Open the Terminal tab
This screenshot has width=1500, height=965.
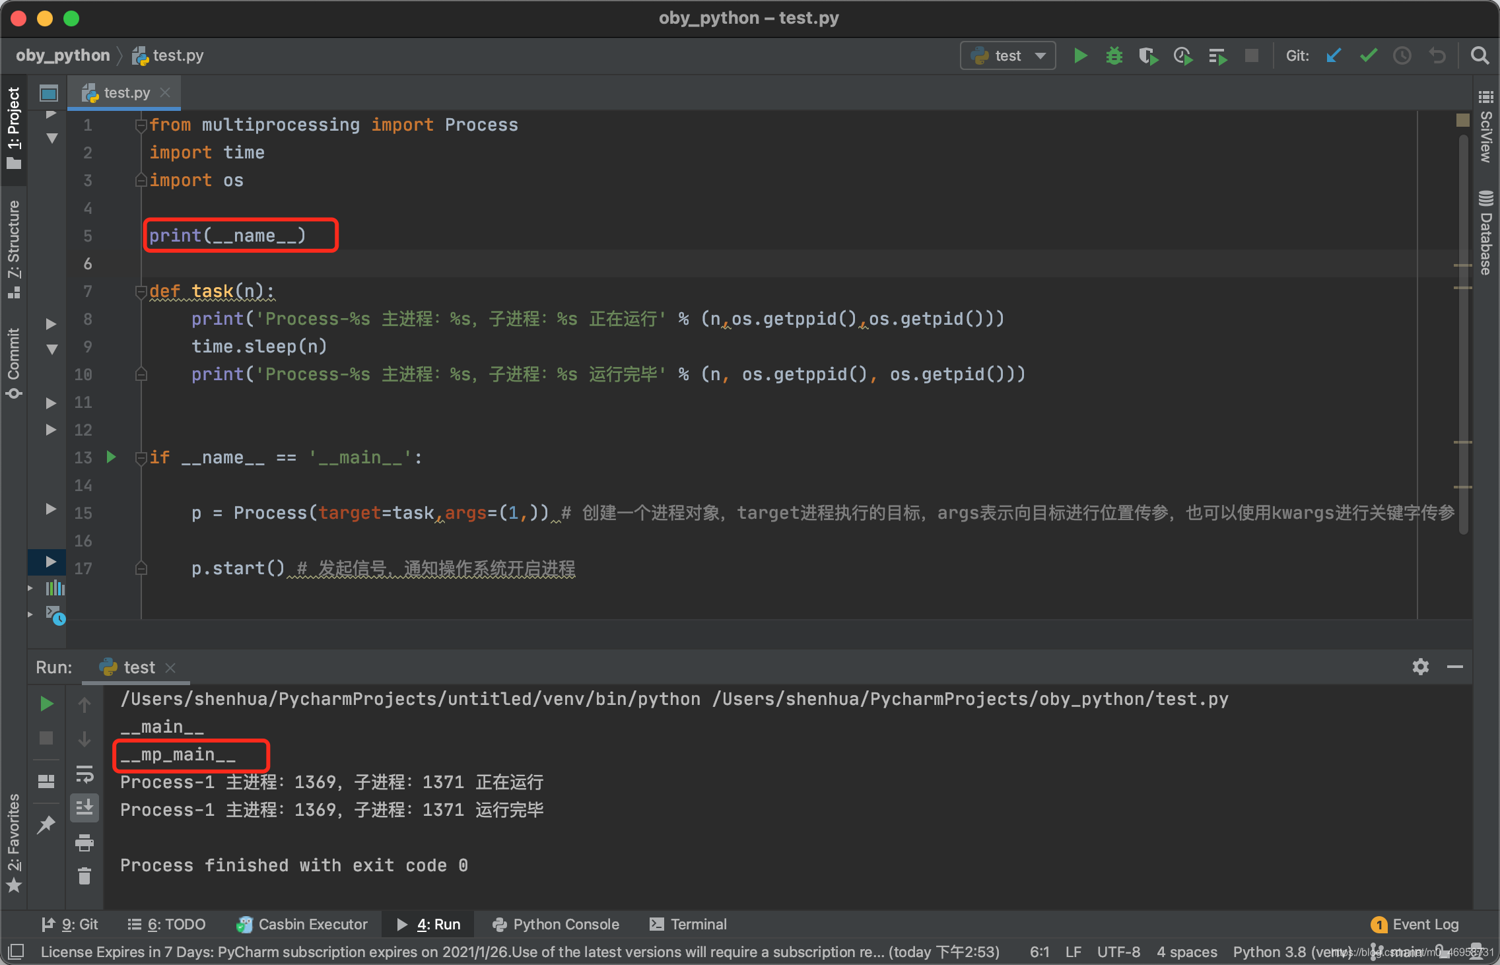coord(688,924)
